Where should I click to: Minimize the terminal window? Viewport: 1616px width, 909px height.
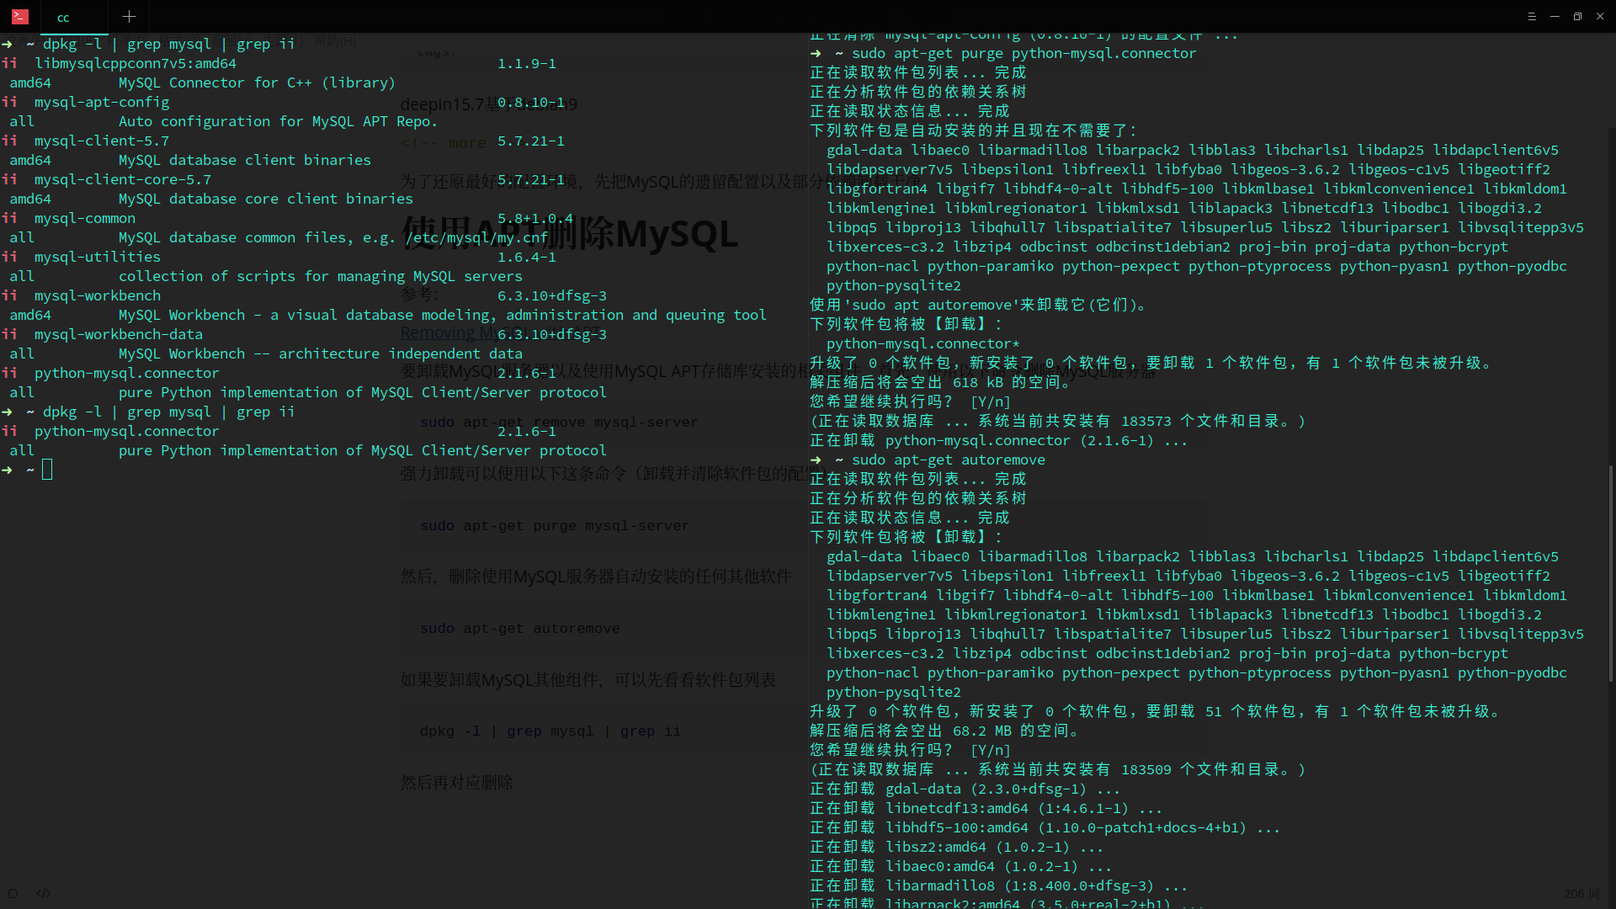click(1555, 16)
